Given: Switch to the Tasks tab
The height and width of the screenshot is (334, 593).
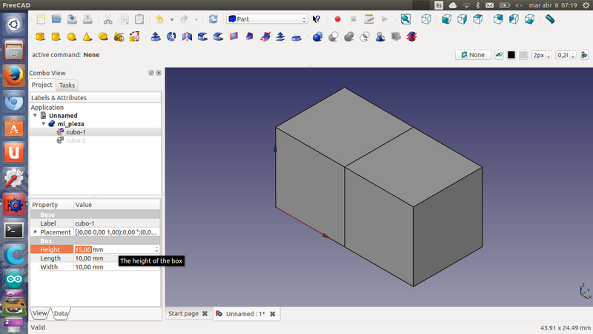Looking at the screenshot, I should click(67, 85).
